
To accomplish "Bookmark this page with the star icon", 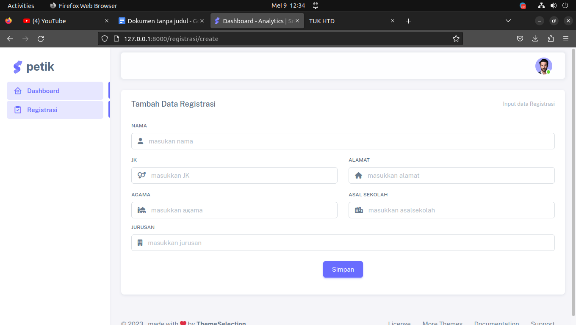I will 456,39.
